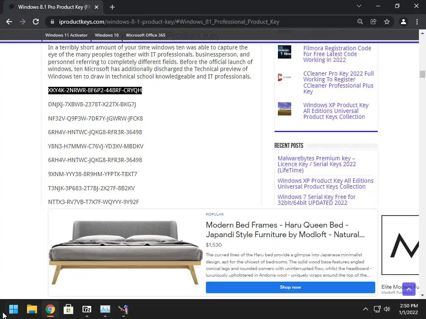
Task: Go back to previous page
Action: (x=9, y=22)
